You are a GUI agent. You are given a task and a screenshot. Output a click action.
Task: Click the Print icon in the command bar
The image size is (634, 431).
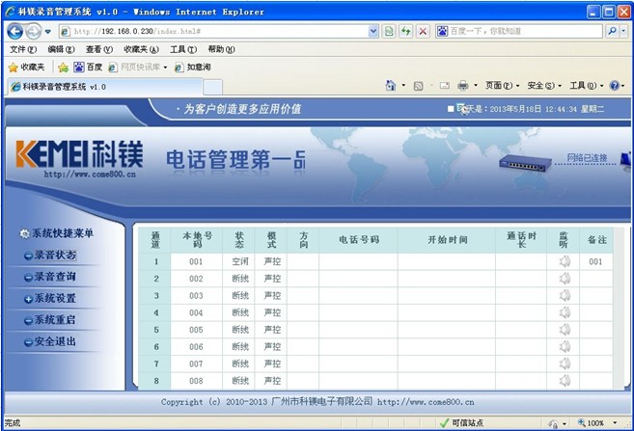[x=462, y=86]
